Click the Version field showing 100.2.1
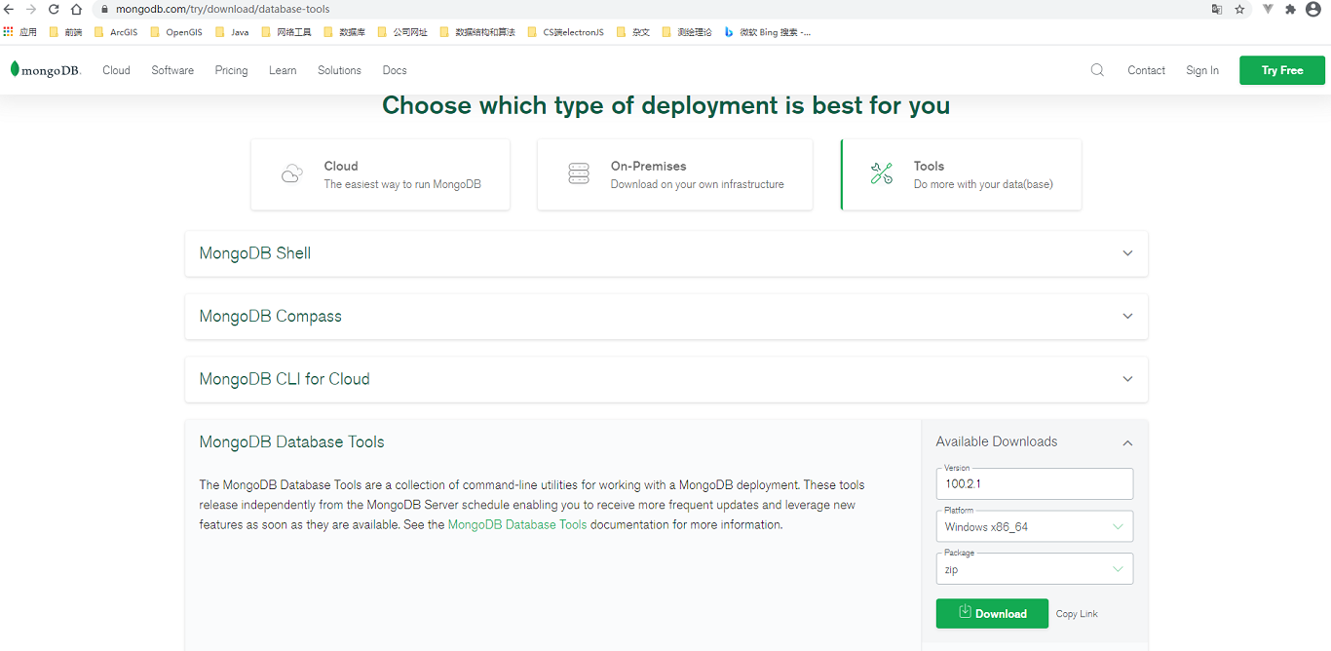Image resolution: width=1331 pixels, height=651 pixels. coord(1034,483)
